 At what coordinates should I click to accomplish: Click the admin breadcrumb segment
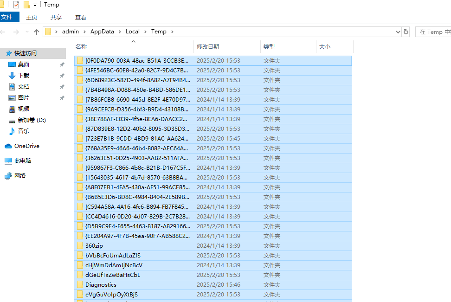[x=71, y=32]
